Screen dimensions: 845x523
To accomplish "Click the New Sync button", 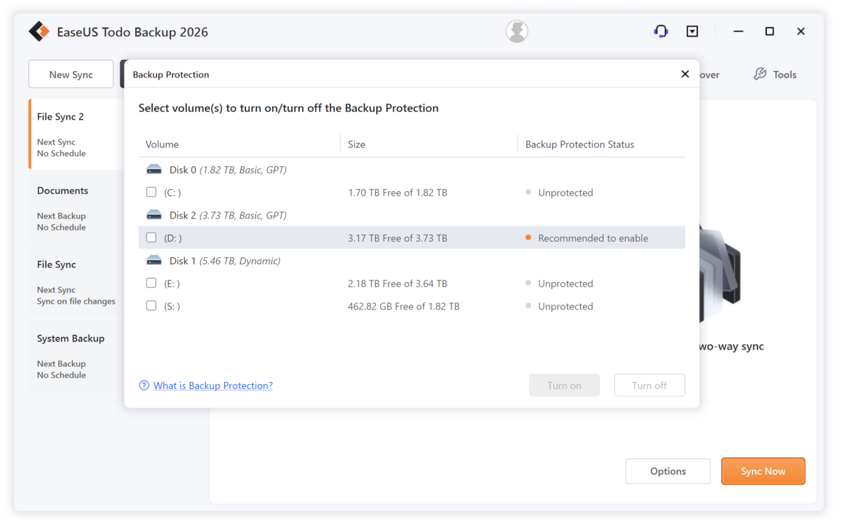I will pyautogui.click(x=70, y=74).
